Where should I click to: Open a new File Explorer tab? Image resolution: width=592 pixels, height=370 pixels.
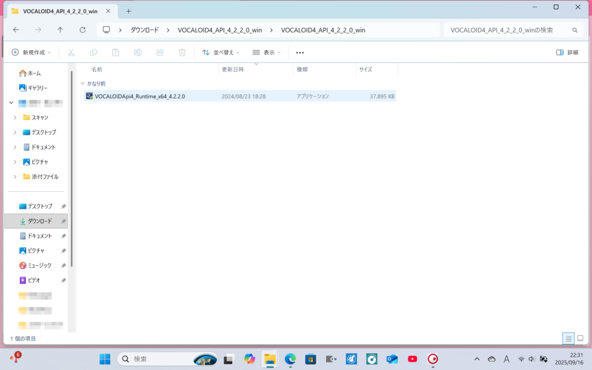click(128, 11)
